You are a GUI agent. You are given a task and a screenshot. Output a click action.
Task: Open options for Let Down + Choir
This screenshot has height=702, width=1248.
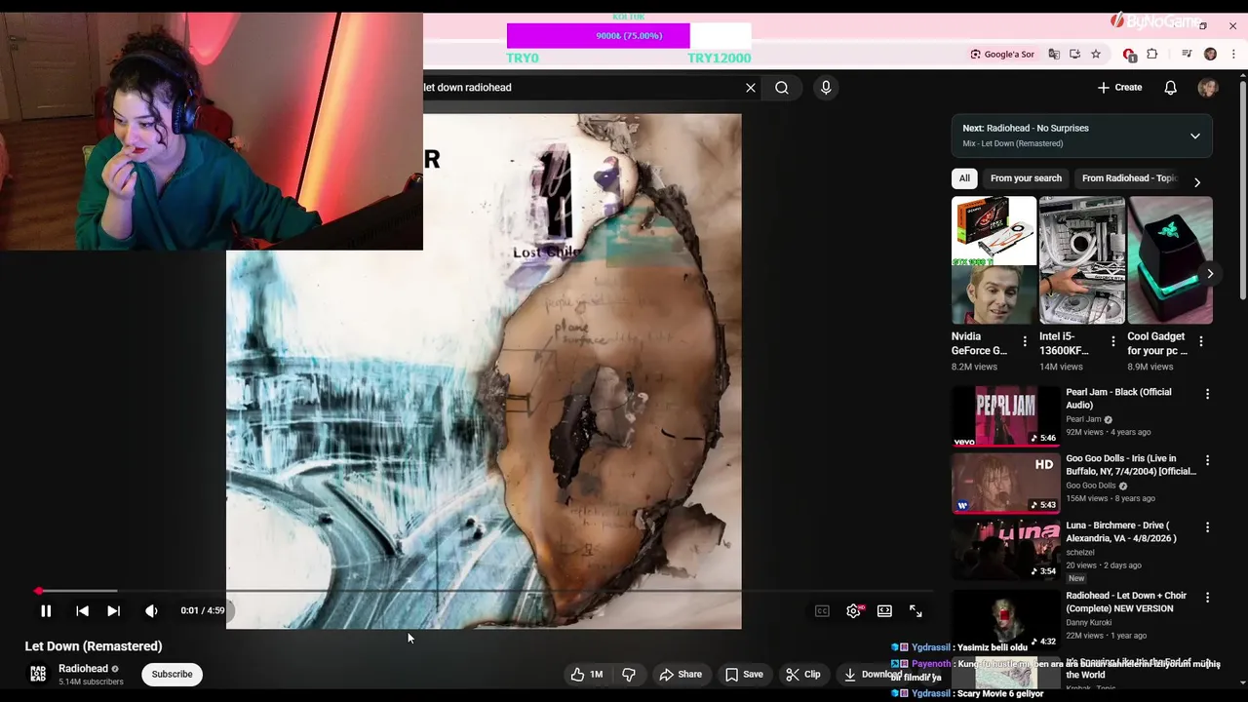(1207, 597)
